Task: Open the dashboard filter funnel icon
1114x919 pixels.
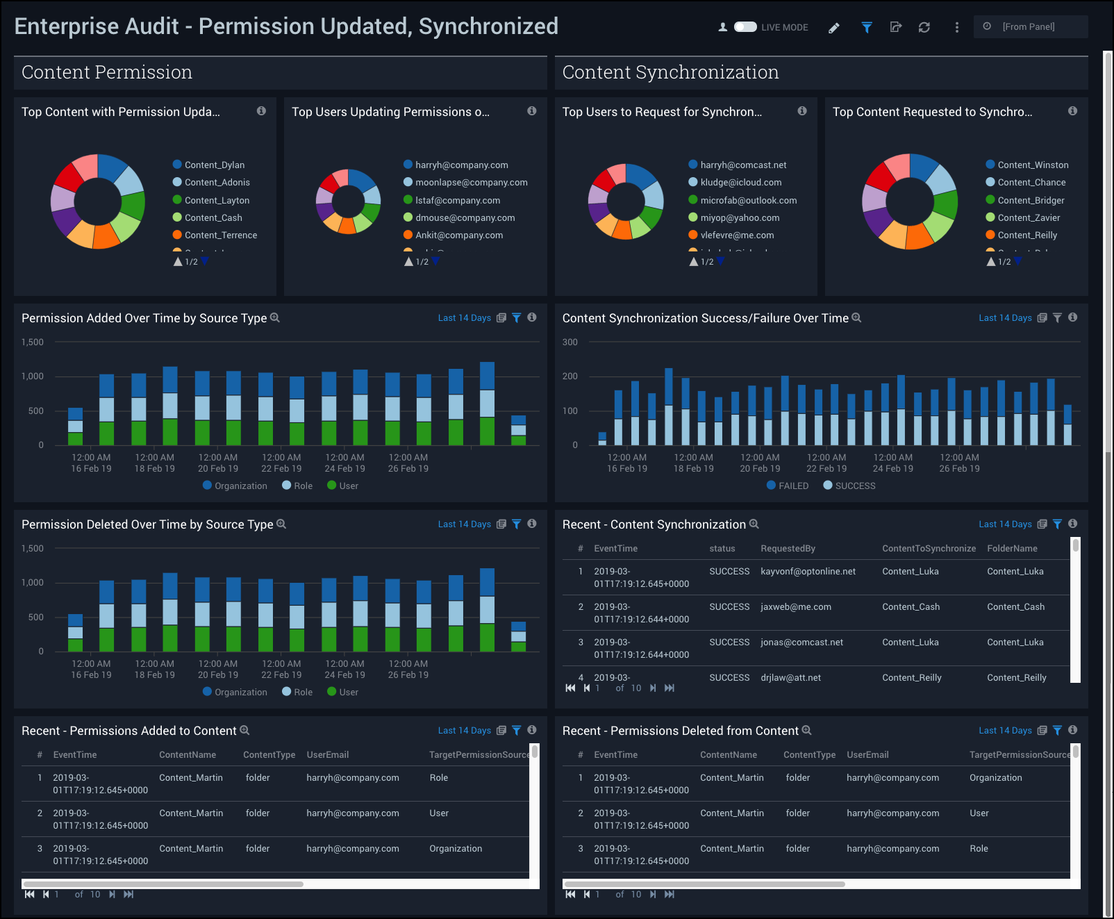Action: (x=867, y=28)
